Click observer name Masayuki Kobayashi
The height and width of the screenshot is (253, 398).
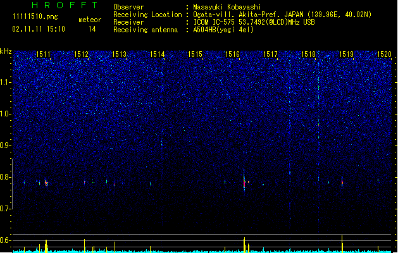click(x=227, y=7)
